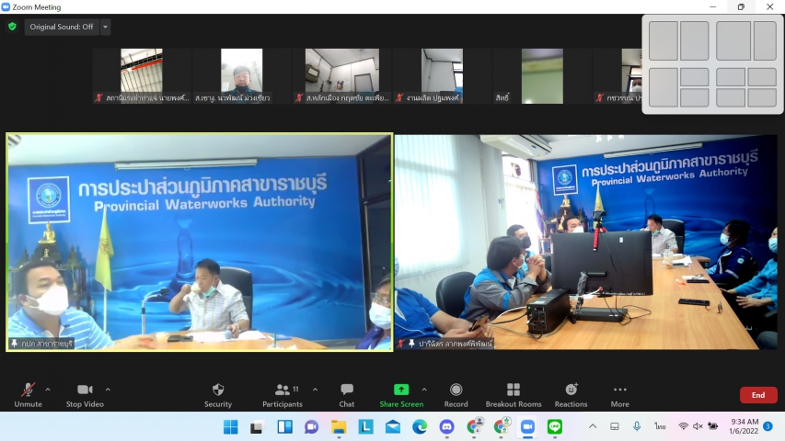Screen dimensions: 785x441
Task: Snap window to wide left zone of second layout
Action: tap(733, 40)
